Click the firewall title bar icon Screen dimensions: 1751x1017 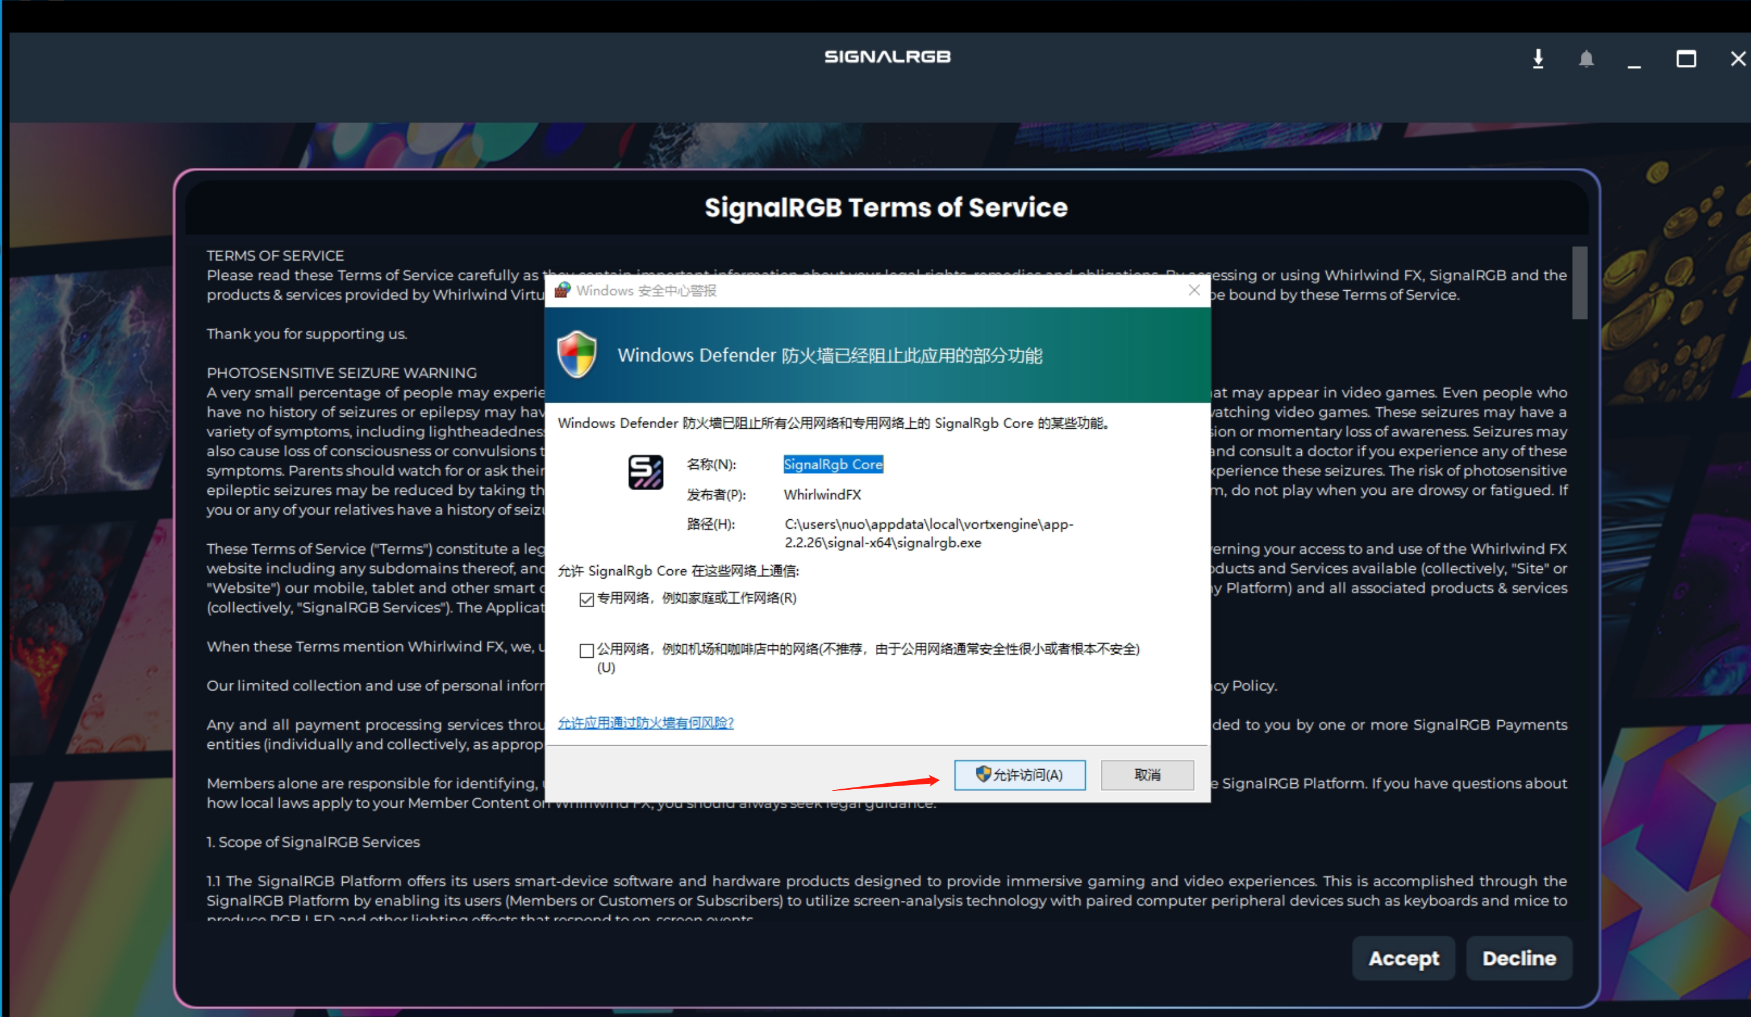pyautogui.click(x=563, y=290)
